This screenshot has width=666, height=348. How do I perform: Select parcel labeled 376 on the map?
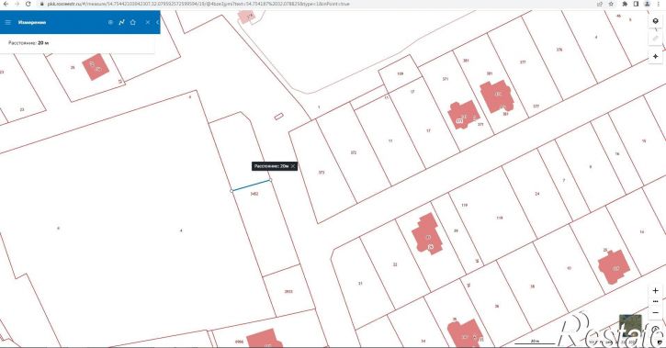point(559,50)
